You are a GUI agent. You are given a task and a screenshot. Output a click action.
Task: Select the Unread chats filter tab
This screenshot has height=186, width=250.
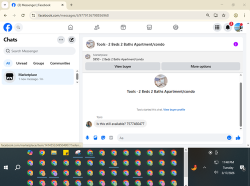[21, 63]
